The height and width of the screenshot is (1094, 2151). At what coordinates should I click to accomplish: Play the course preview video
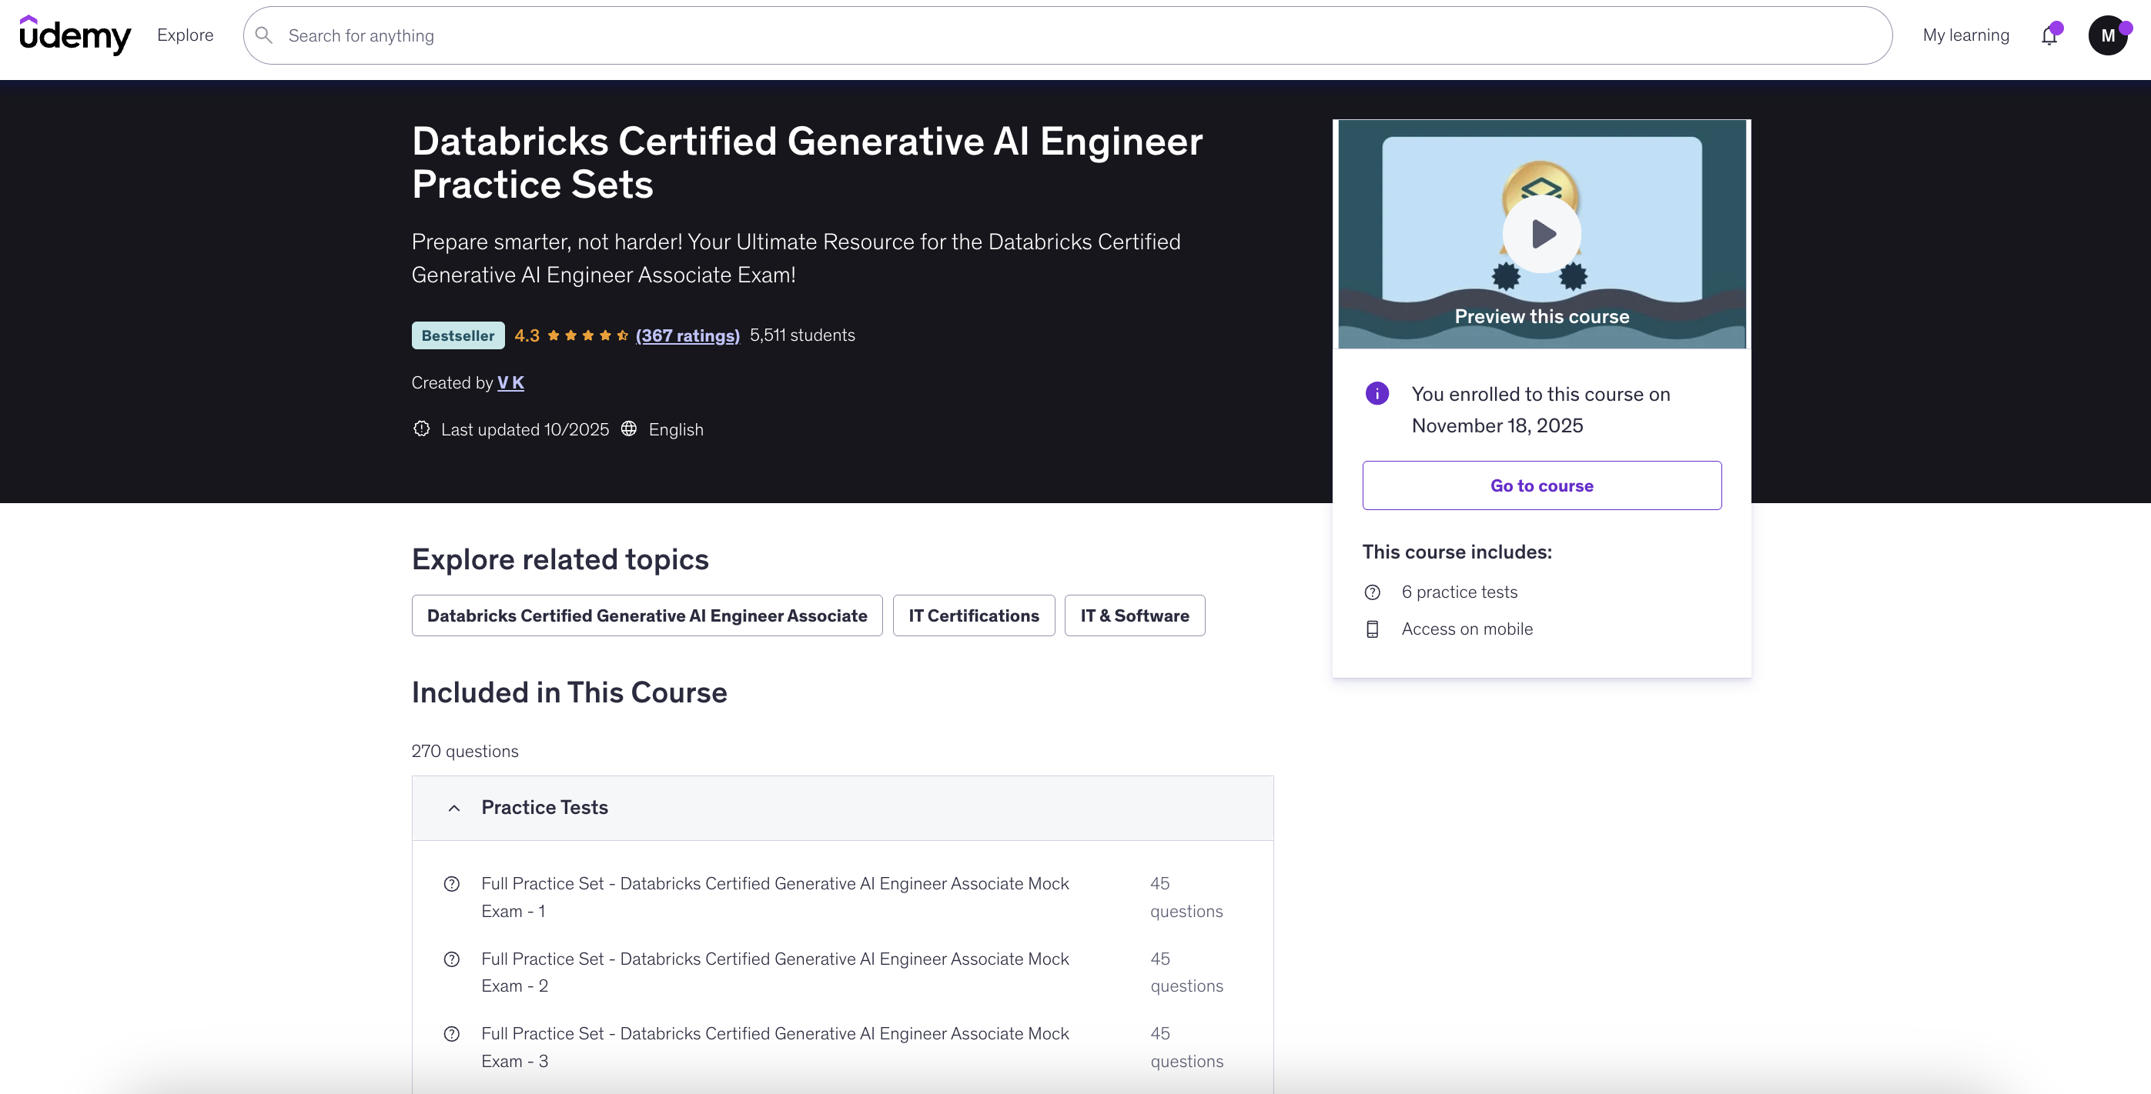click(x=1541, y=235)
